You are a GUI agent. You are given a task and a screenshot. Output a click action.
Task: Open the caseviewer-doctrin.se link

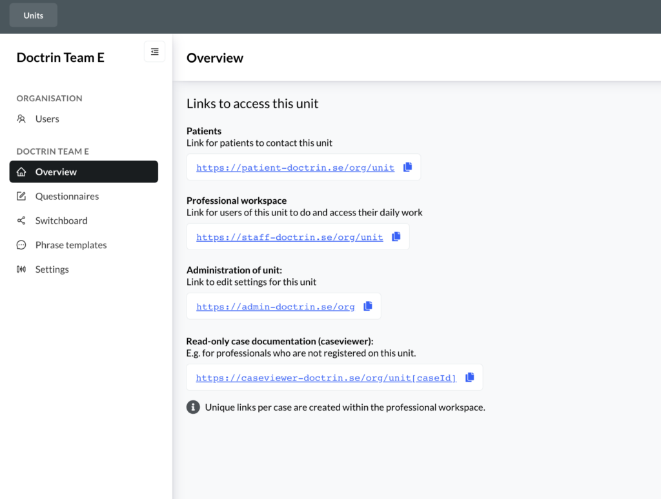pos(326,378)
